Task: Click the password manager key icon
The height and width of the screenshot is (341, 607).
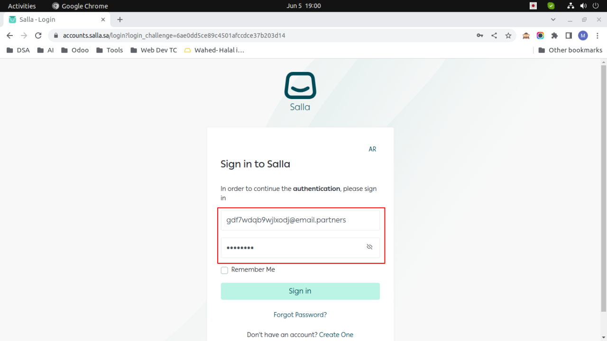Action: pyautogui.click(x=479, y=36)
